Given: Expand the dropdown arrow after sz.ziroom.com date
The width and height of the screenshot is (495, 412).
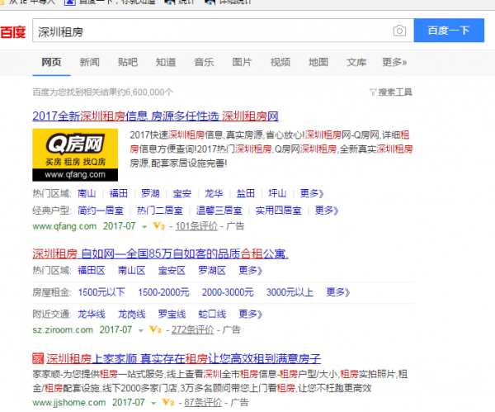Looking at the screenshot, I should tap(140, 330).
